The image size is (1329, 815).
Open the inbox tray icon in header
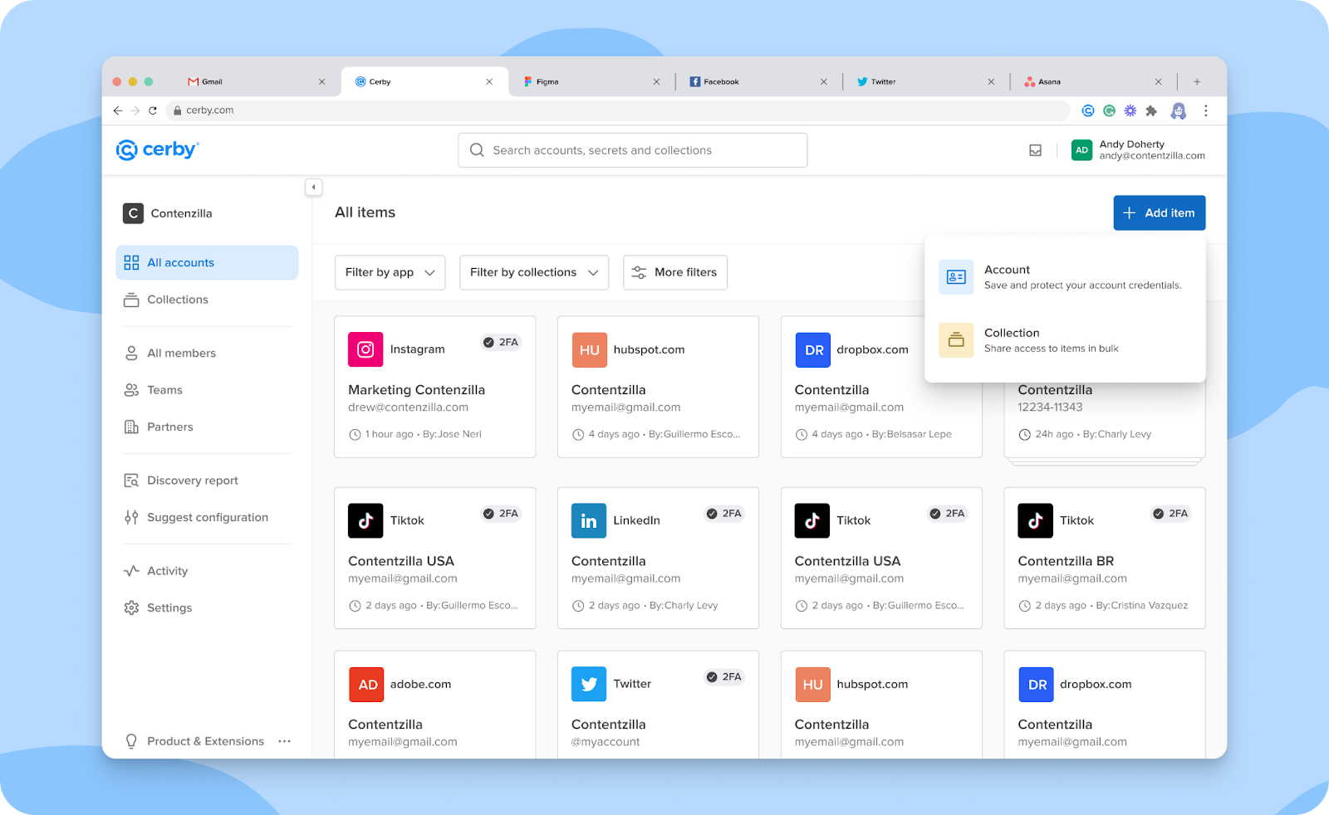[x=1035, y=150]
